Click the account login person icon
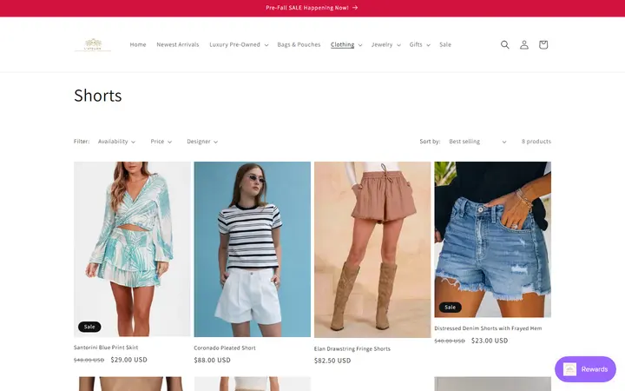Screen dimensions: 625x391 tap(523, 44)
